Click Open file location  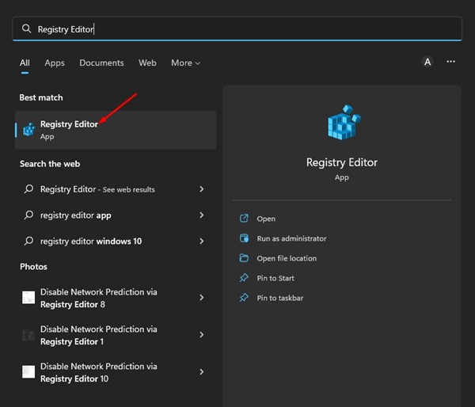(x=287, y=258)
